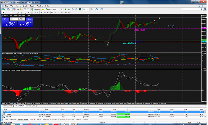Select the W1 timeframe

pyautogui.click(x=66, y=13)
